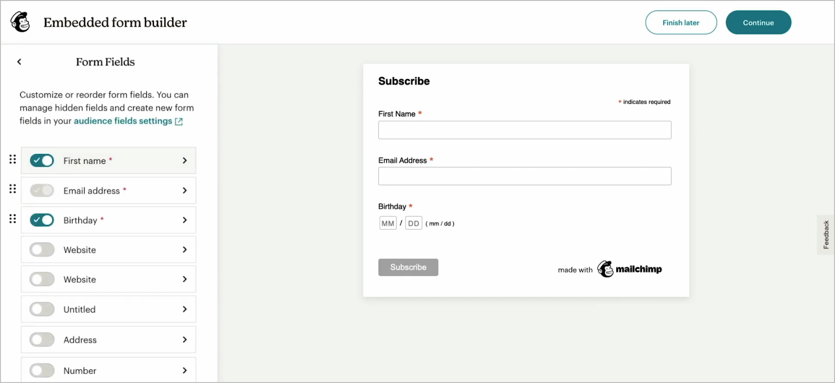Disable the First name field toggle
The width and height of the screenshot is (835, 383).
point(42,160)
